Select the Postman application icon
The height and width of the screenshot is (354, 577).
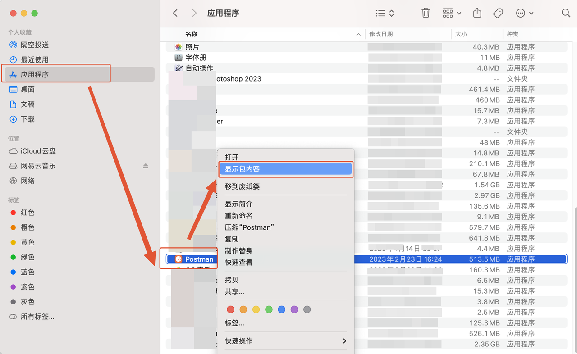(179, 259)
